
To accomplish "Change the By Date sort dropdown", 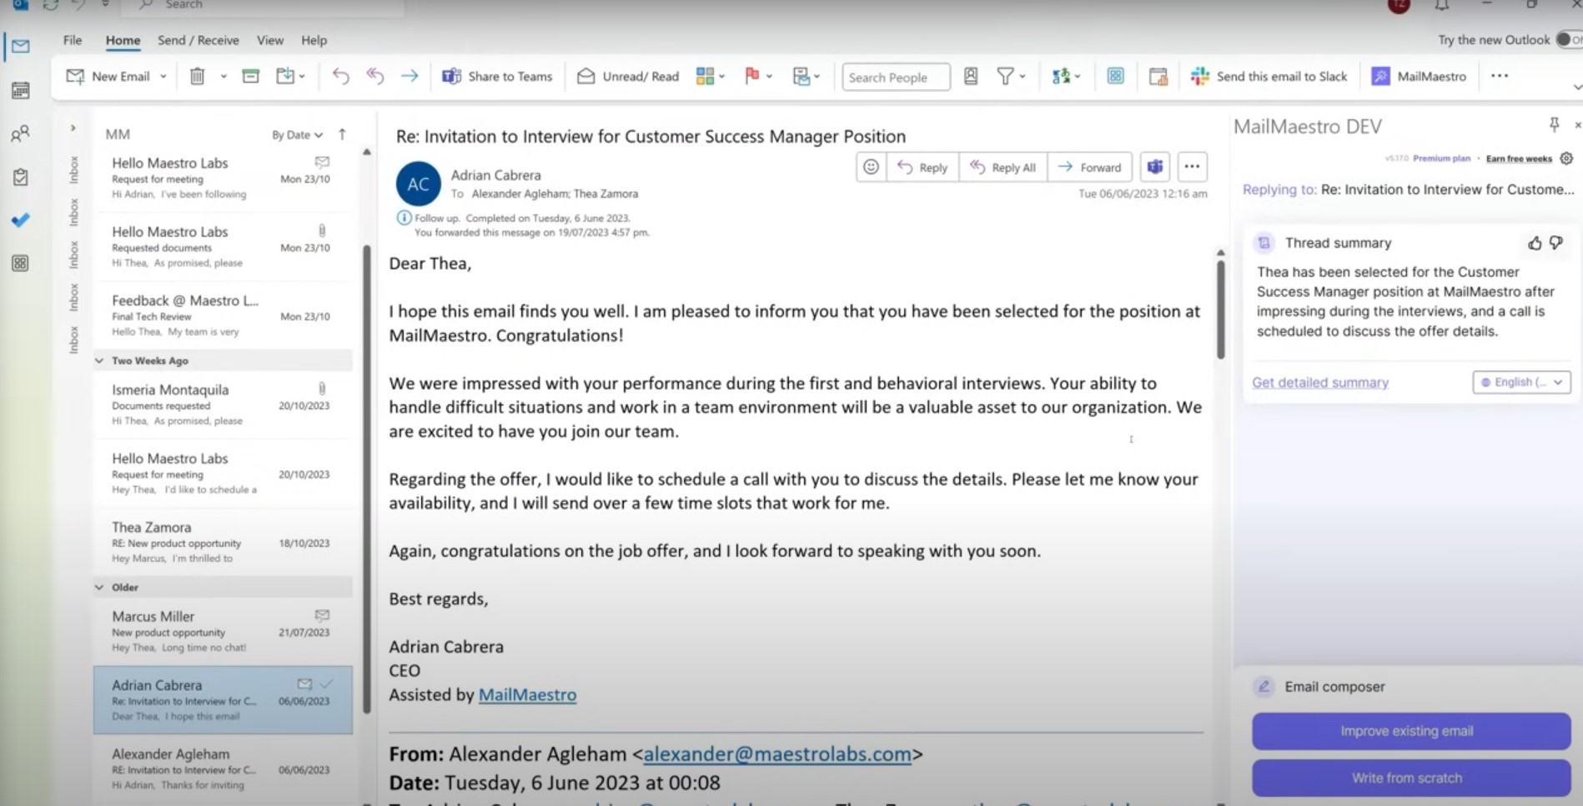I will pyautogui.click(x=297, y=134).
